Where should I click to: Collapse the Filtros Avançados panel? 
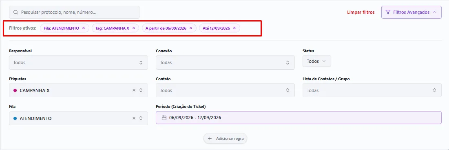(x=411, y=12)
